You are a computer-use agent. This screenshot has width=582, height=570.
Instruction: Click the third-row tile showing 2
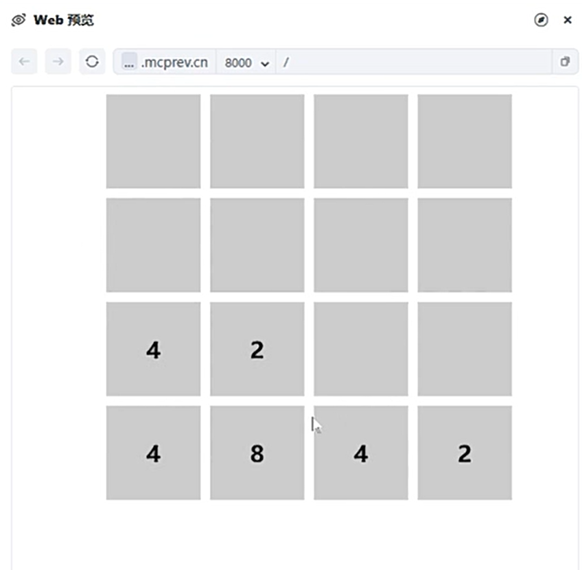point(257,349)
